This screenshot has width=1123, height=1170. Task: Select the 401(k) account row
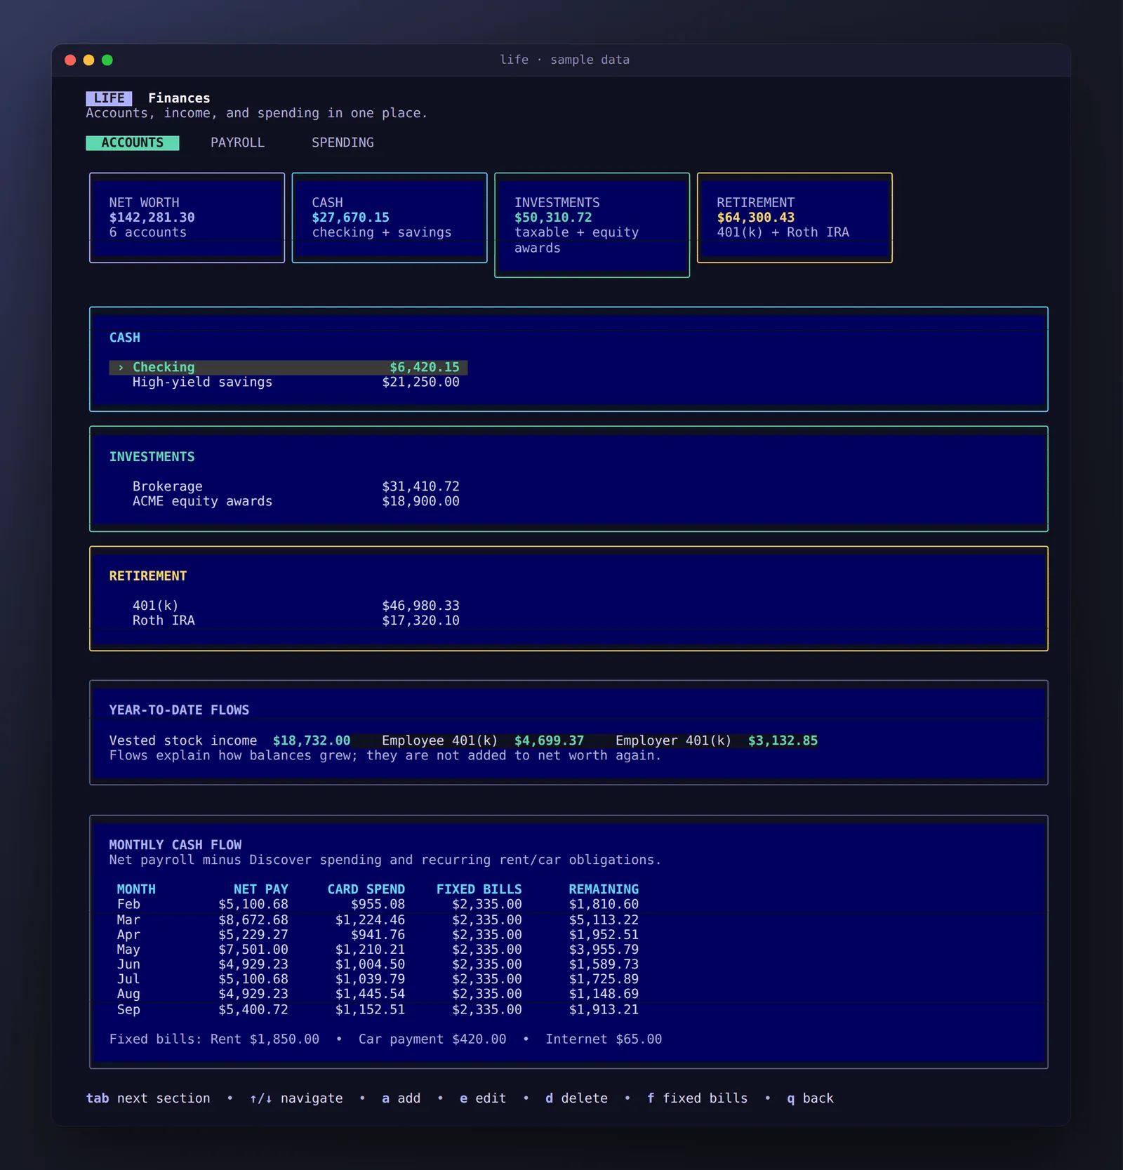click(x=288, y=606)
